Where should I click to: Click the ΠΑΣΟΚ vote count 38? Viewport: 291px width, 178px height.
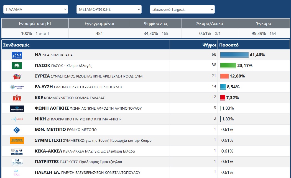pyautogui.click(x=214, y=65)
